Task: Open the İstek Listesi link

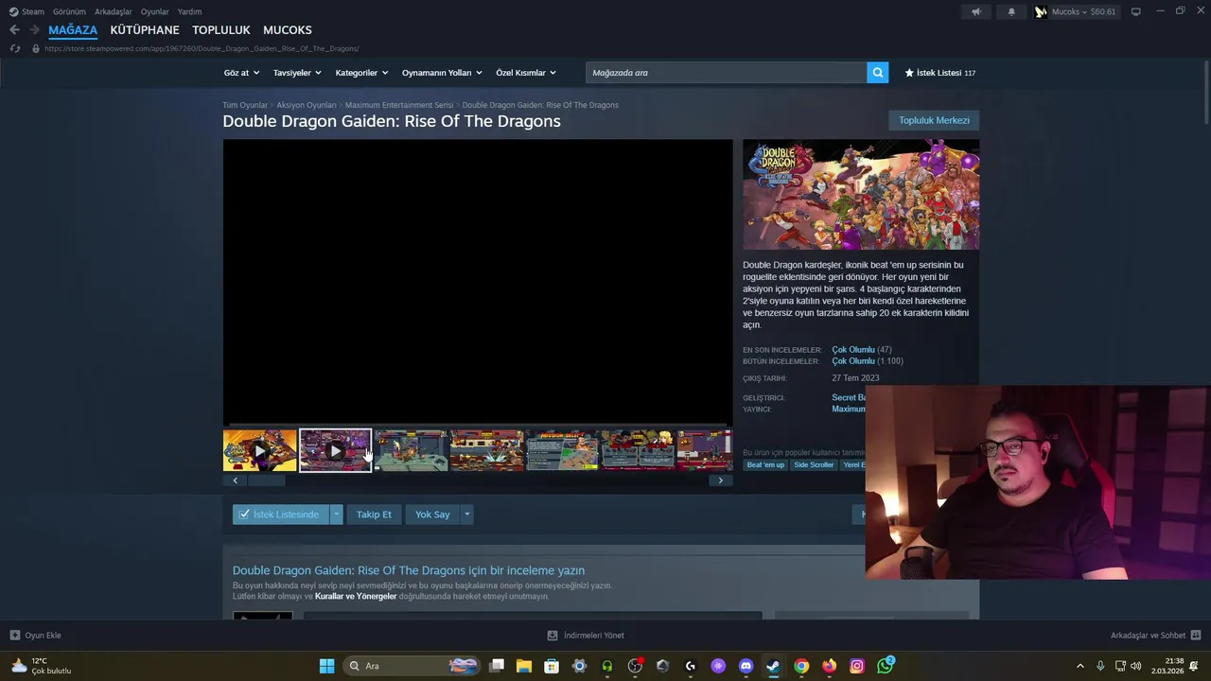Action: tap(940, 73)
